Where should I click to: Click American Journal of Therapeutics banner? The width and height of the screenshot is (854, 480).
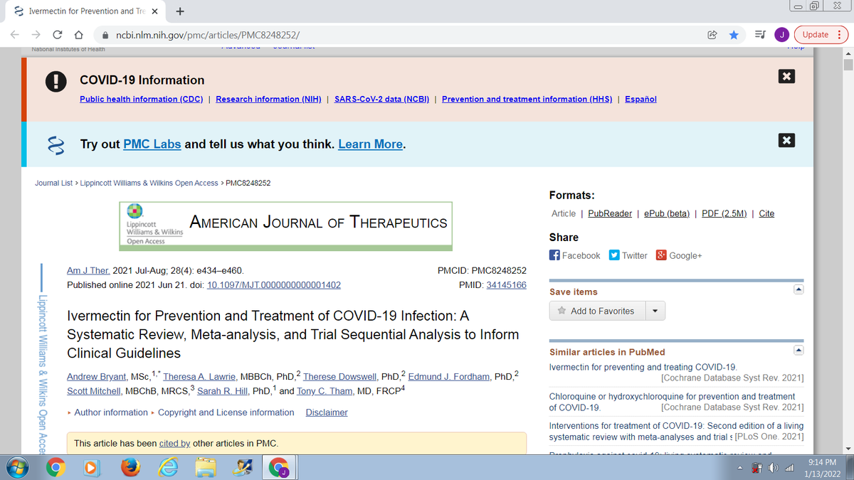[285, 226]
